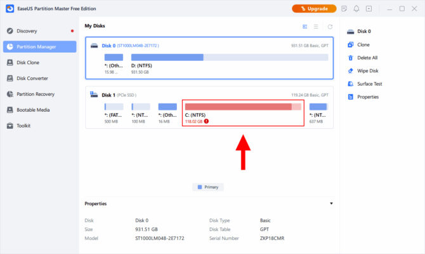This screenshot has width=425, height=254.
Task: Click the Delete All trash icon
Action: (351, 58)
